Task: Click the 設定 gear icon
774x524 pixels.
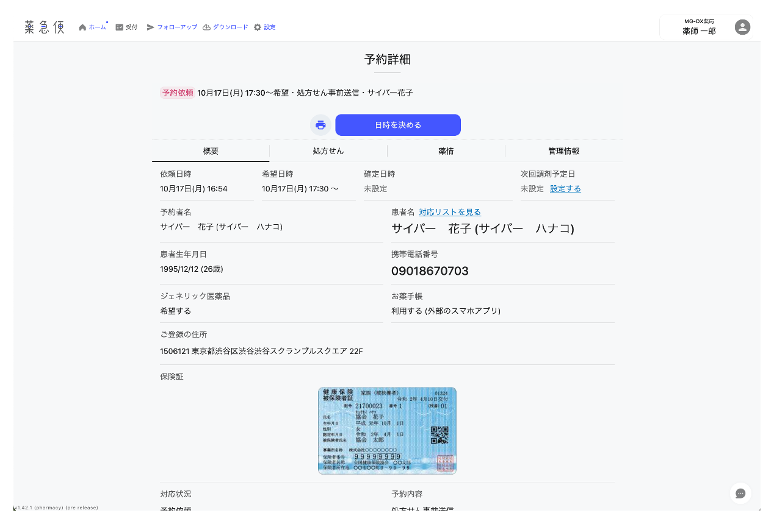Action: (258, 27)
